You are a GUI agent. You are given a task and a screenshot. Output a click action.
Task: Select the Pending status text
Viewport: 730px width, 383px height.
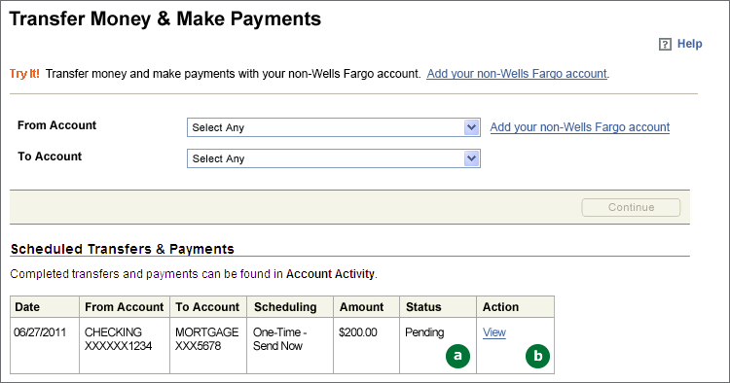tap(424, 332)
